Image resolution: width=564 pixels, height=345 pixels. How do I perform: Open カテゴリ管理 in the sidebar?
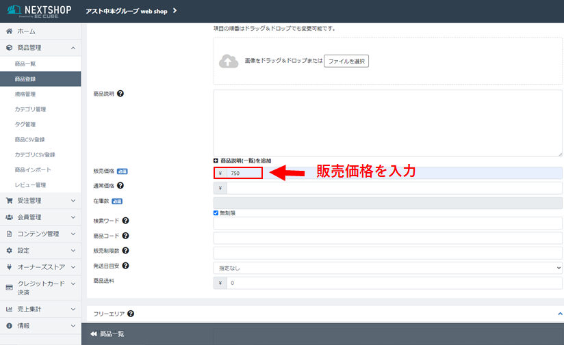coord(30,109)
